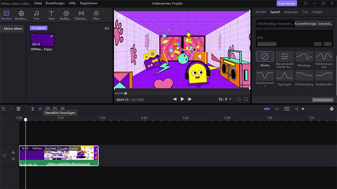Switch to the Anpassen tab
Screen dimensions: 337x189
click(291, 12)
